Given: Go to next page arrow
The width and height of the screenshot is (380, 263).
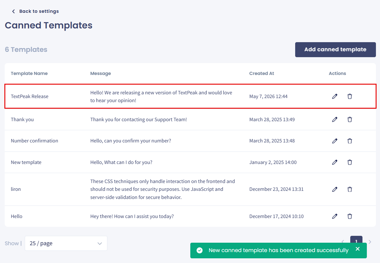Looking at the screenshot, I should (370, 242).
